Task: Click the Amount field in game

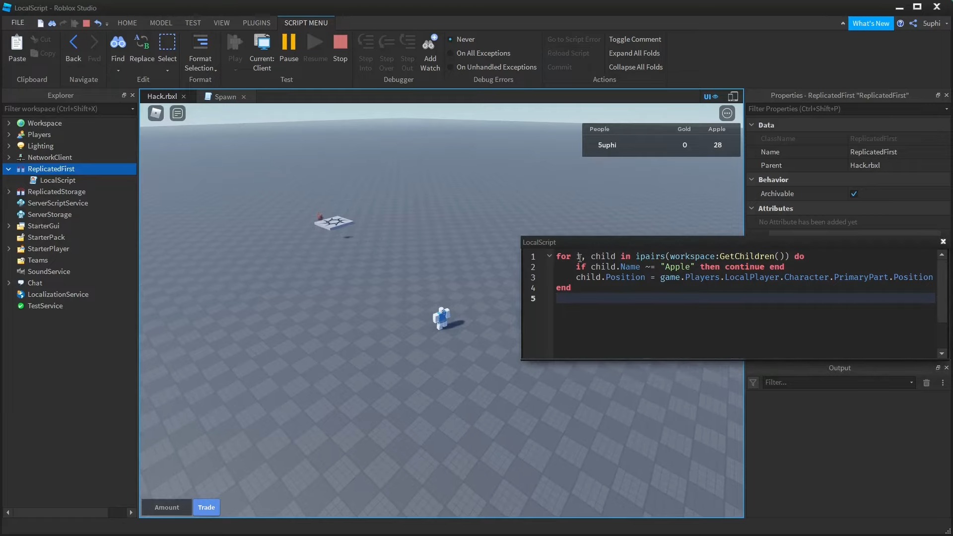Action: point(167,507)
